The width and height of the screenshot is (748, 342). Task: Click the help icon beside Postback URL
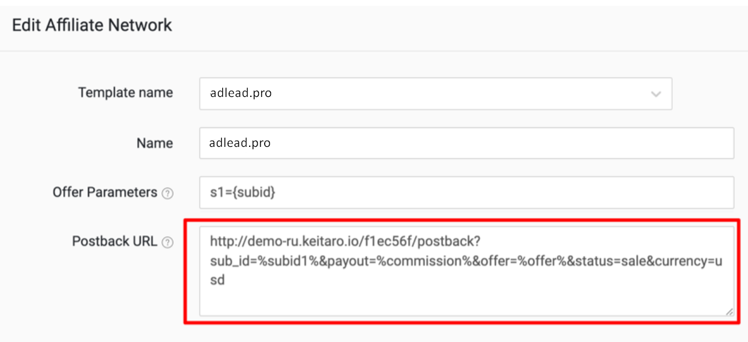(167, 243)
